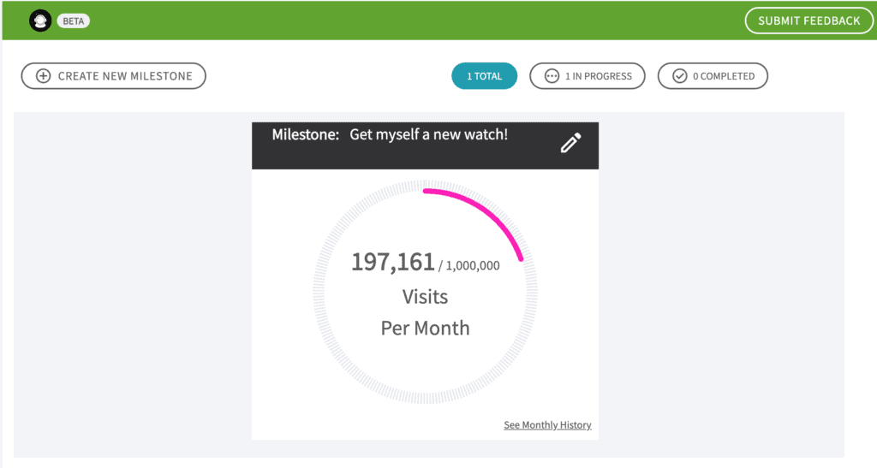Click the checkmark completed icon
The width and height of the screenshot is (877, 468).
[679, 76]
